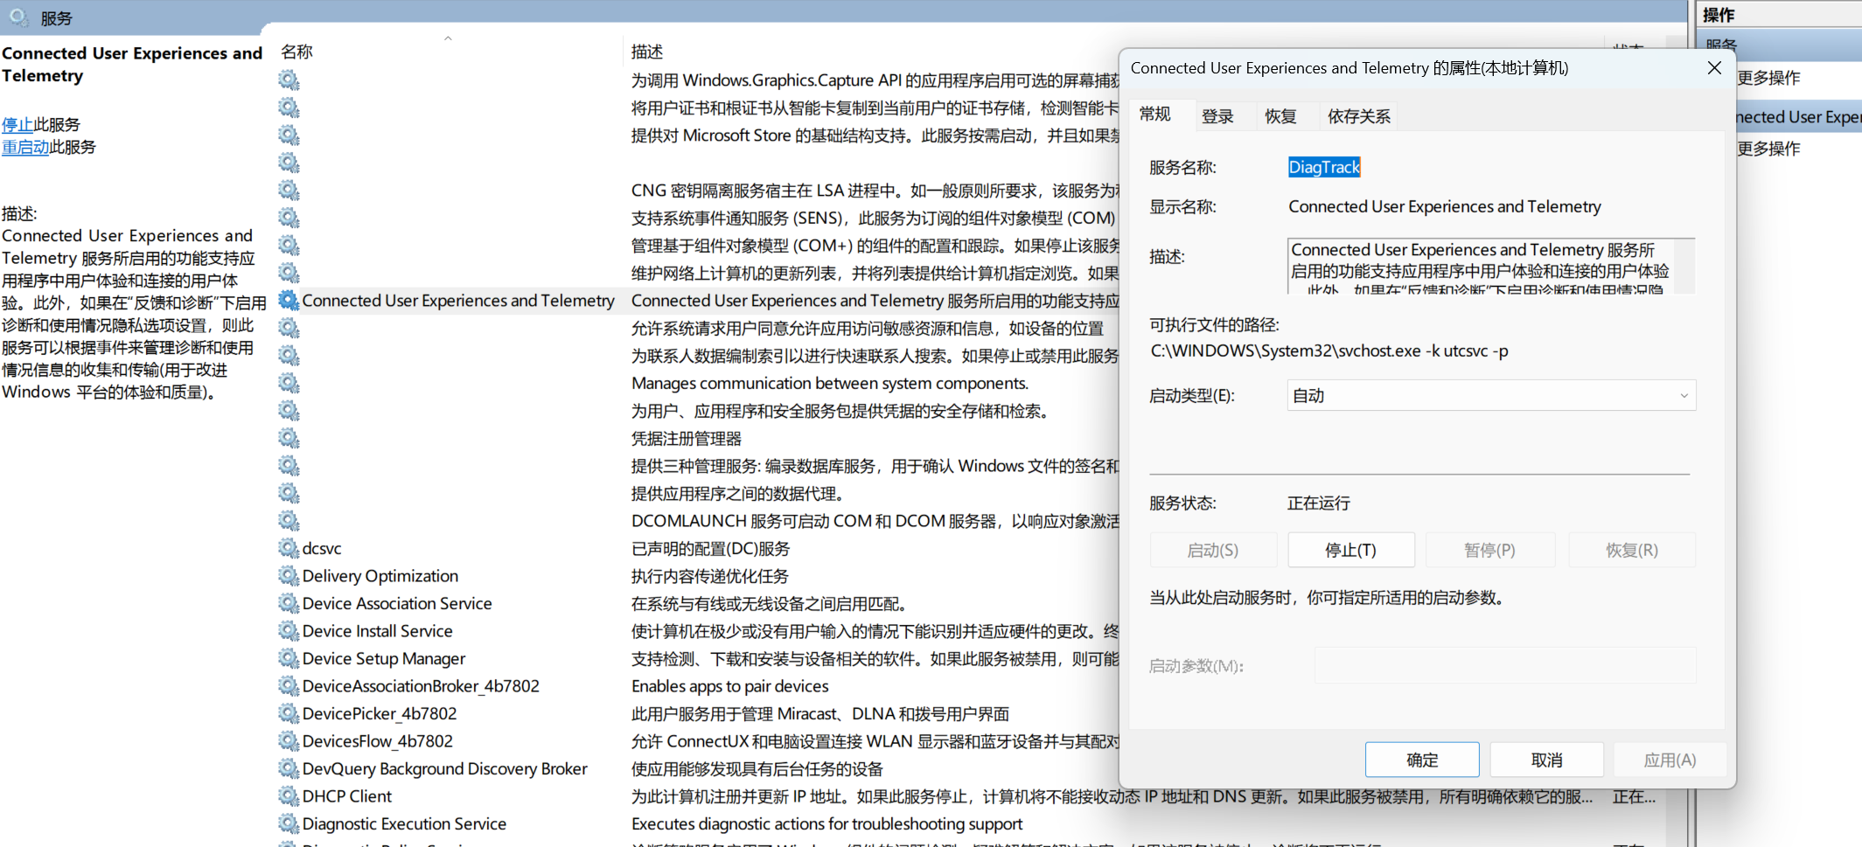Click gear icon of DevQuery Background Discovery Broker
1862x847 pixels.
289,768
